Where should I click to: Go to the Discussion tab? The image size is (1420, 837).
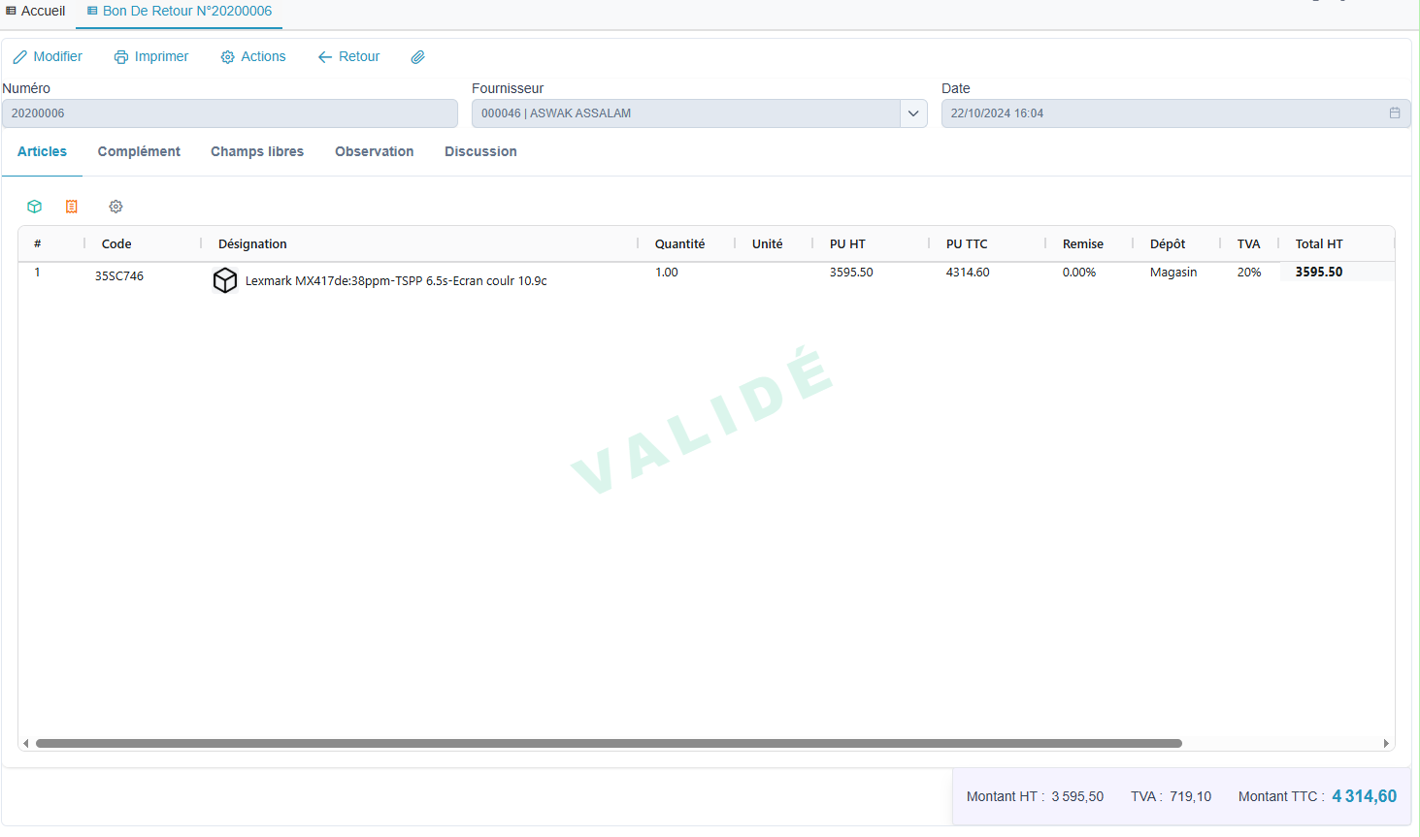point(480,151)
